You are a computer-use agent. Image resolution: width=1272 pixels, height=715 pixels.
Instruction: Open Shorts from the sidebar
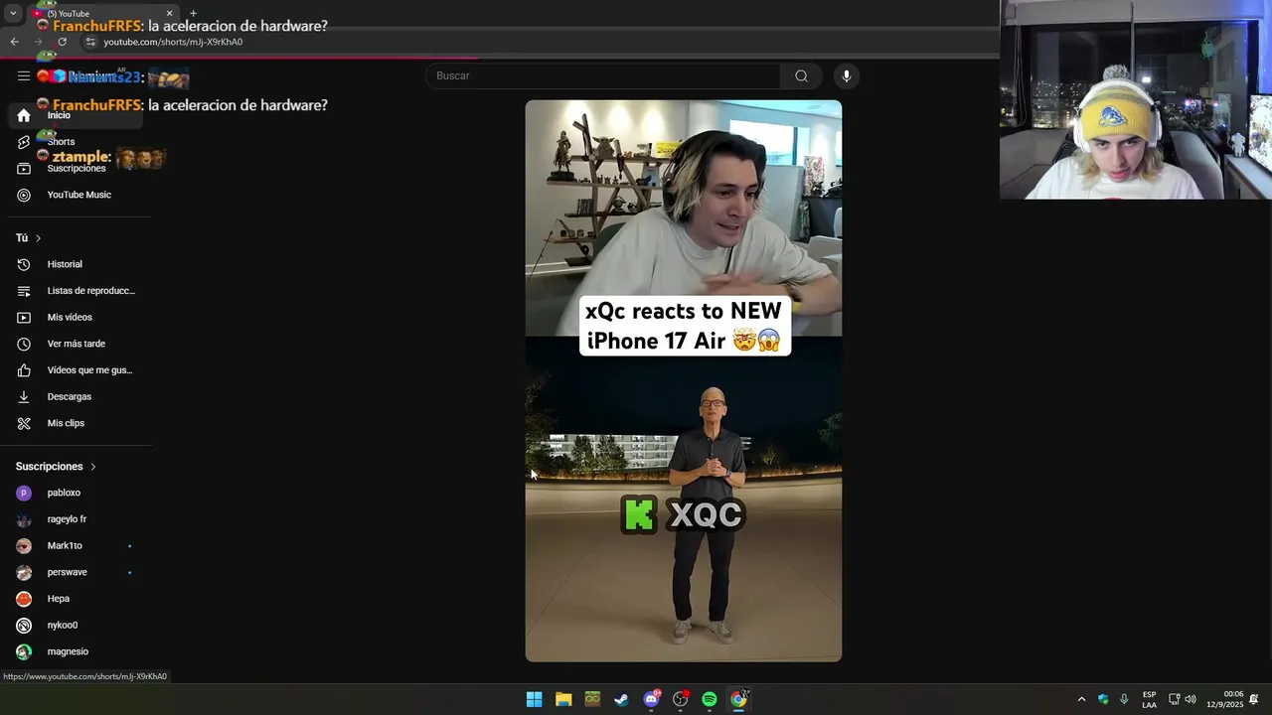(x=76, y=142)
